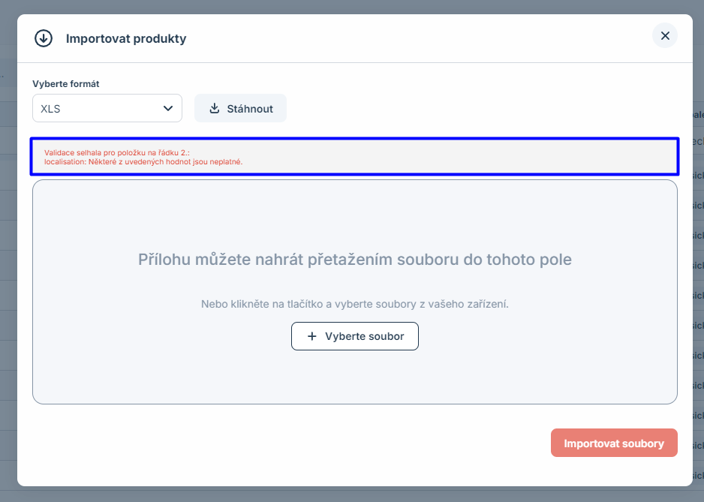Click the Vyberte formát field label

click(x=66, y=83)
